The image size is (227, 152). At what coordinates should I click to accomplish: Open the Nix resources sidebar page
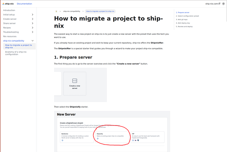10,36
